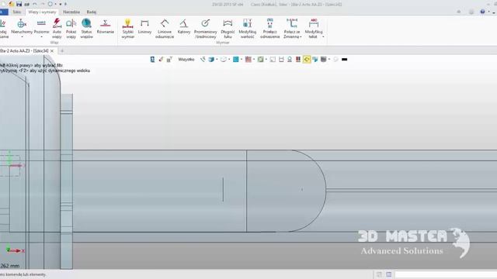Pick Promieniowy/średnicowy dimension tool

click(205, 29)
